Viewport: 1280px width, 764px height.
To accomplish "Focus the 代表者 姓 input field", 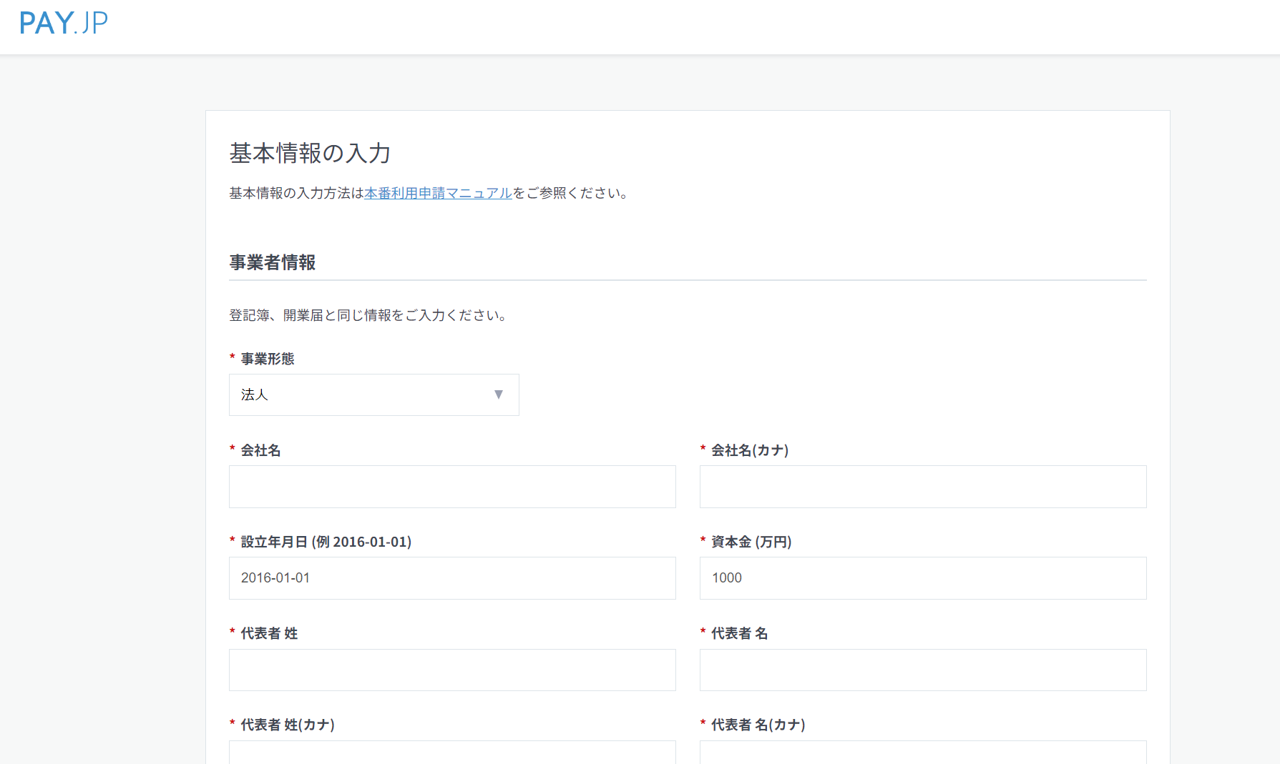I will click(452, 670).
